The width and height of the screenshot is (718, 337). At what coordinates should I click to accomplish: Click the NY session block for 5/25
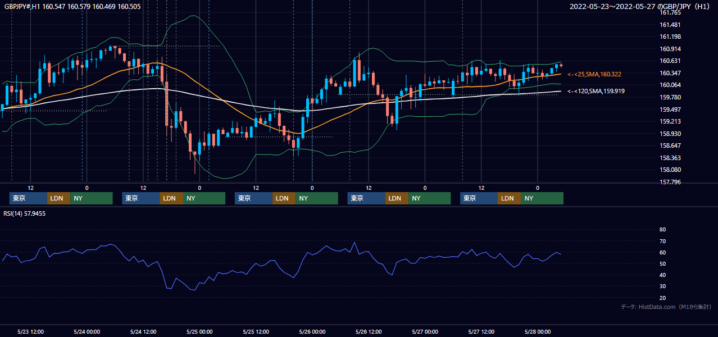317,198
